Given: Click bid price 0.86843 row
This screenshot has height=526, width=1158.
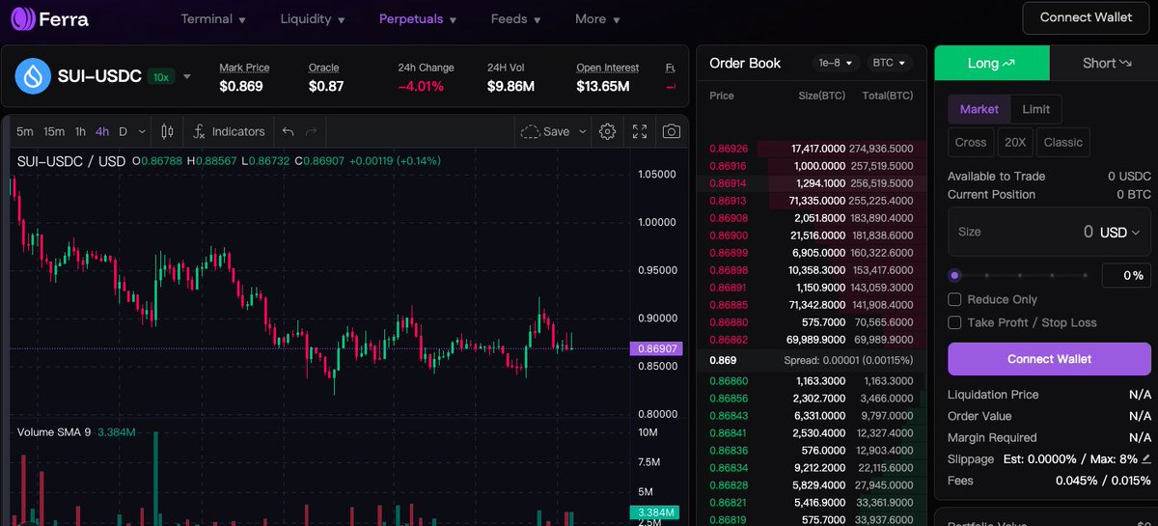Looking at the screenshot, I should click(811, 416).
